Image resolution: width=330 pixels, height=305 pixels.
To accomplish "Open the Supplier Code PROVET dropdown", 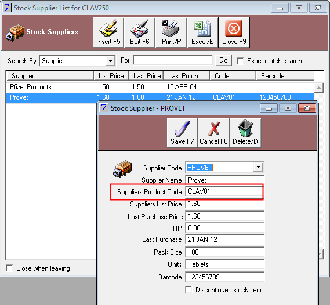I will [x=258, y=168].
